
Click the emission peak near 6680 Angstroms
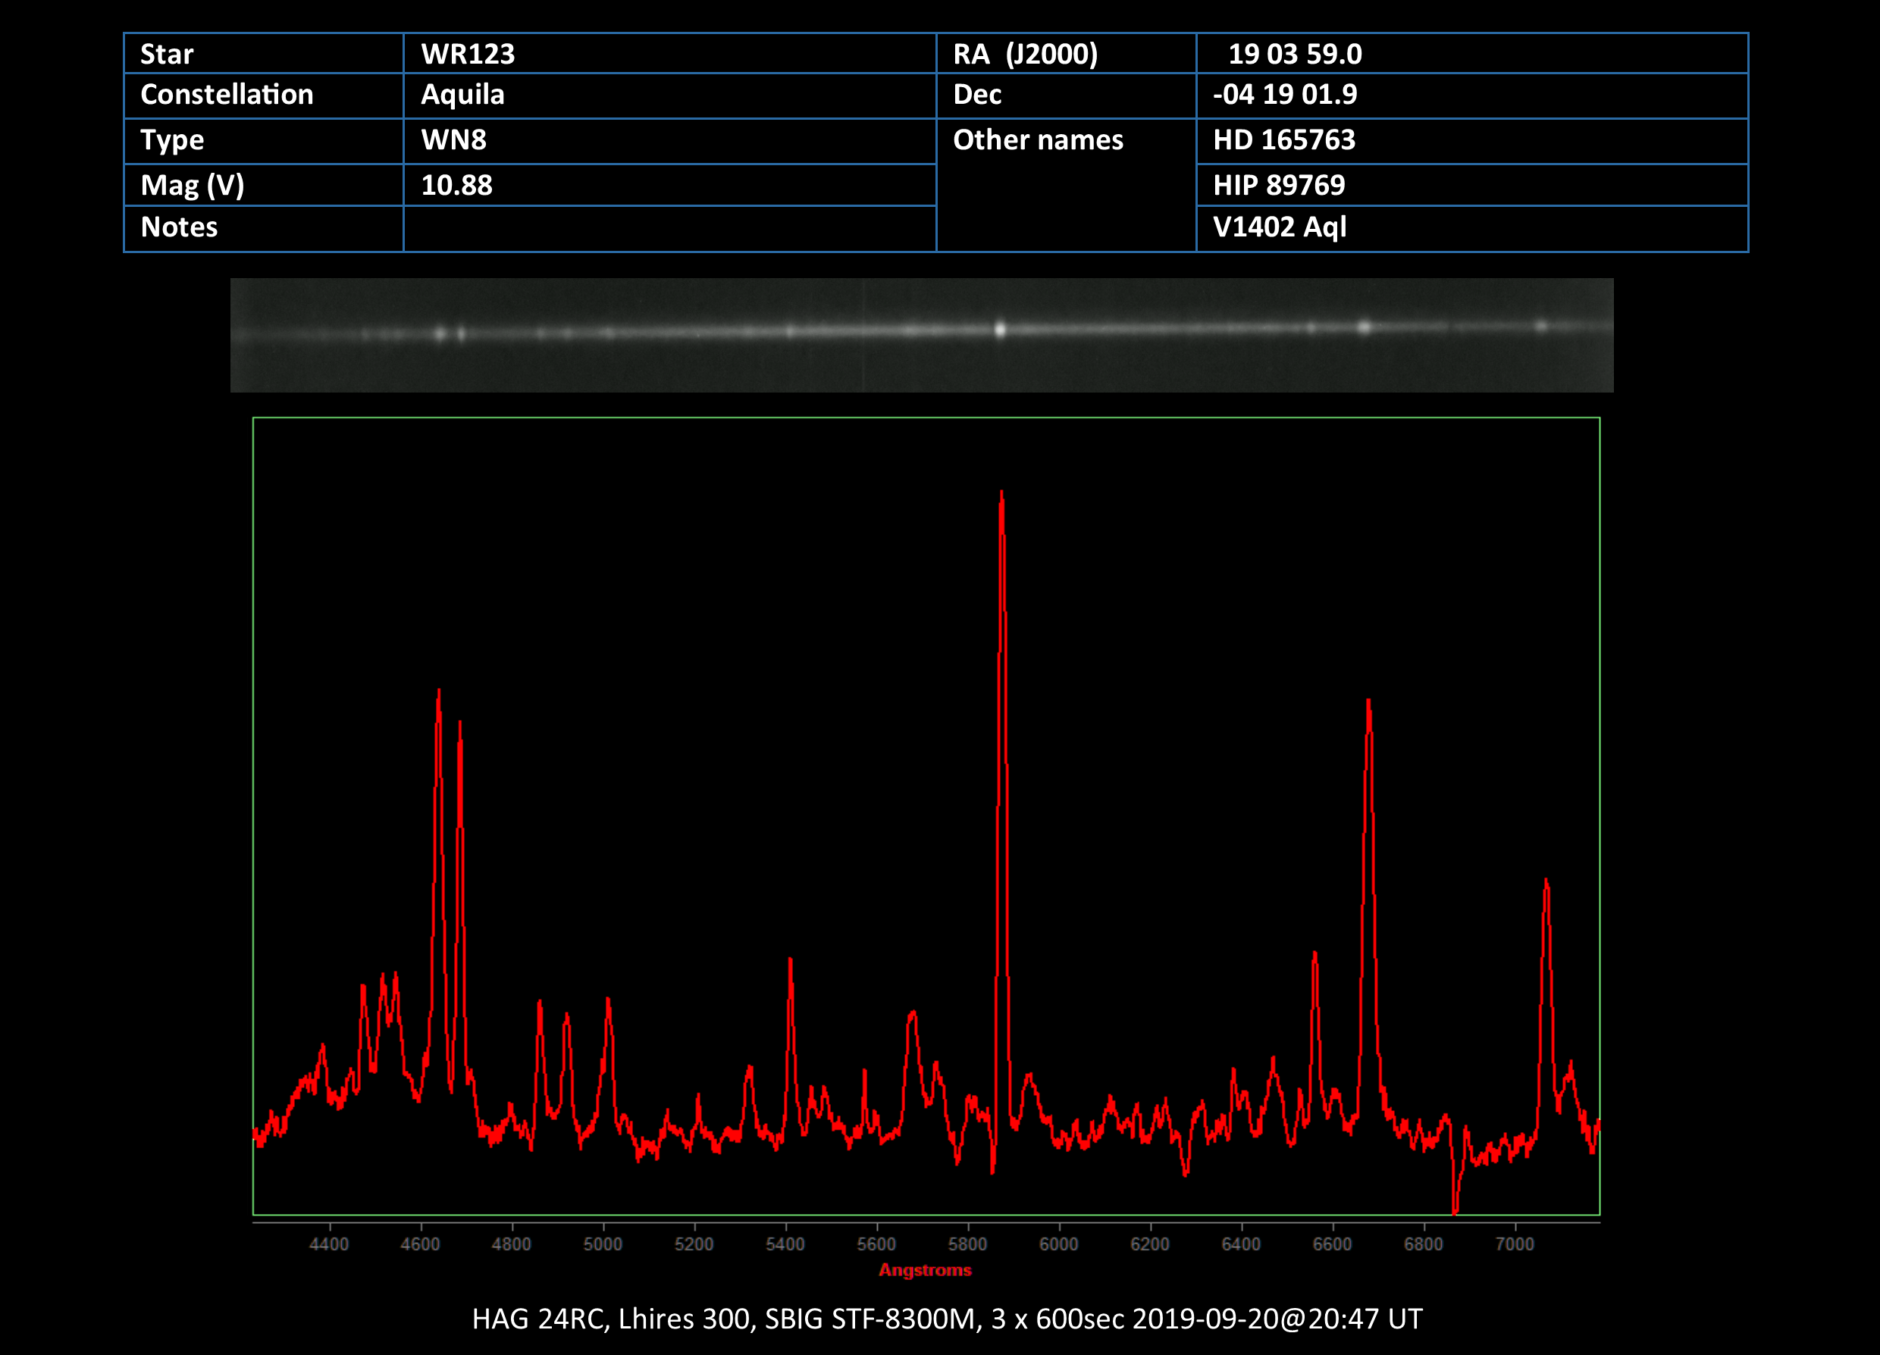(1368, 706)
